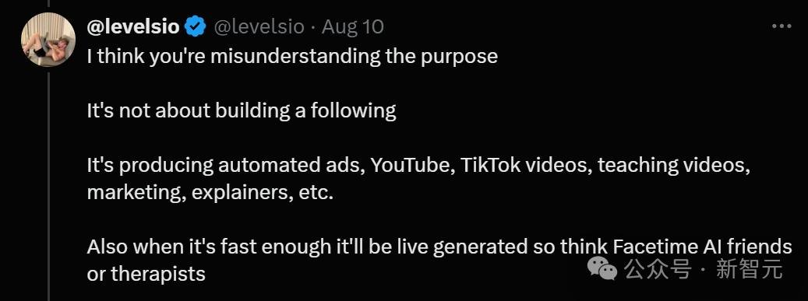Click the "It's not about building a following" line
The width and height of the screenshot is (808, 301).
pyautogui.click(x=242, y=110)
